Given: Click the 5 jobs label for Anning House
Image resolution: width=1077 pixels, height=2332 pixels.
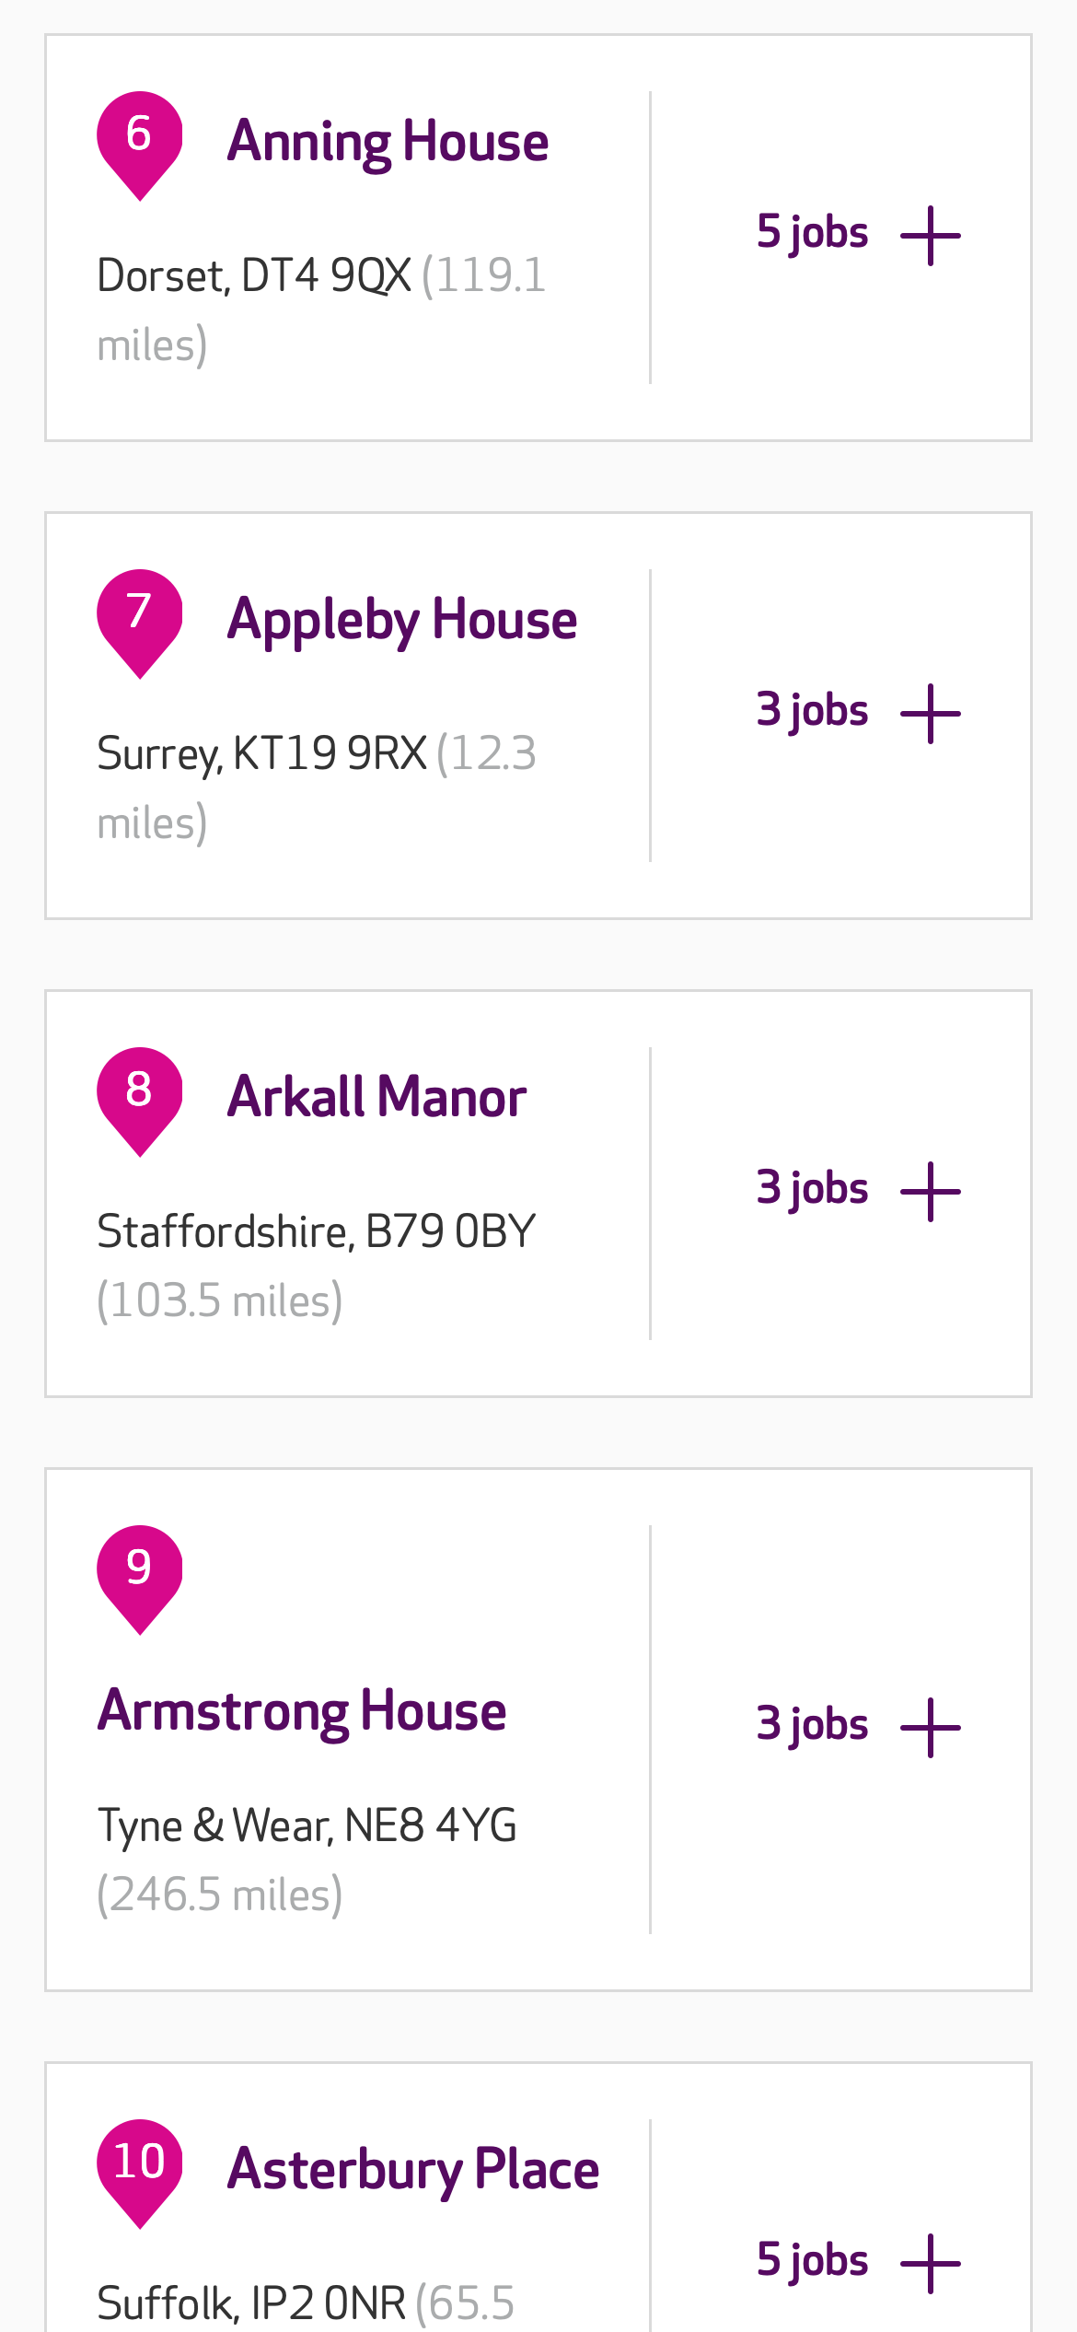Looking at the screenshot, I should coord(812,233).
